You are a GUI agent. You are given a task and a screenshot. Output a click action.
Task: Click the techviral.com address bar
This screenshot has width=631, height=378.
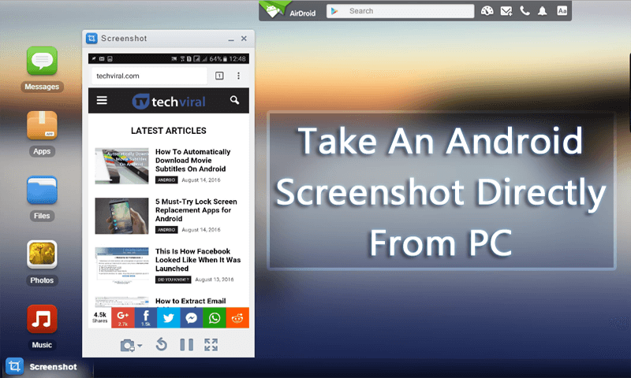point(149,76)
